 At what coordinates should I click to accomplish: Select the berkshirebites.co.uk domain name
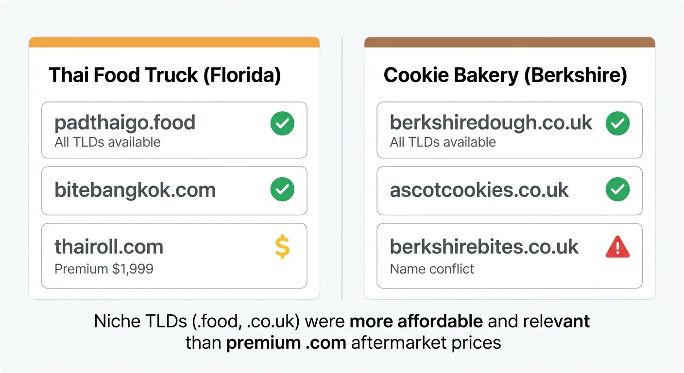(x=484, y=247)
